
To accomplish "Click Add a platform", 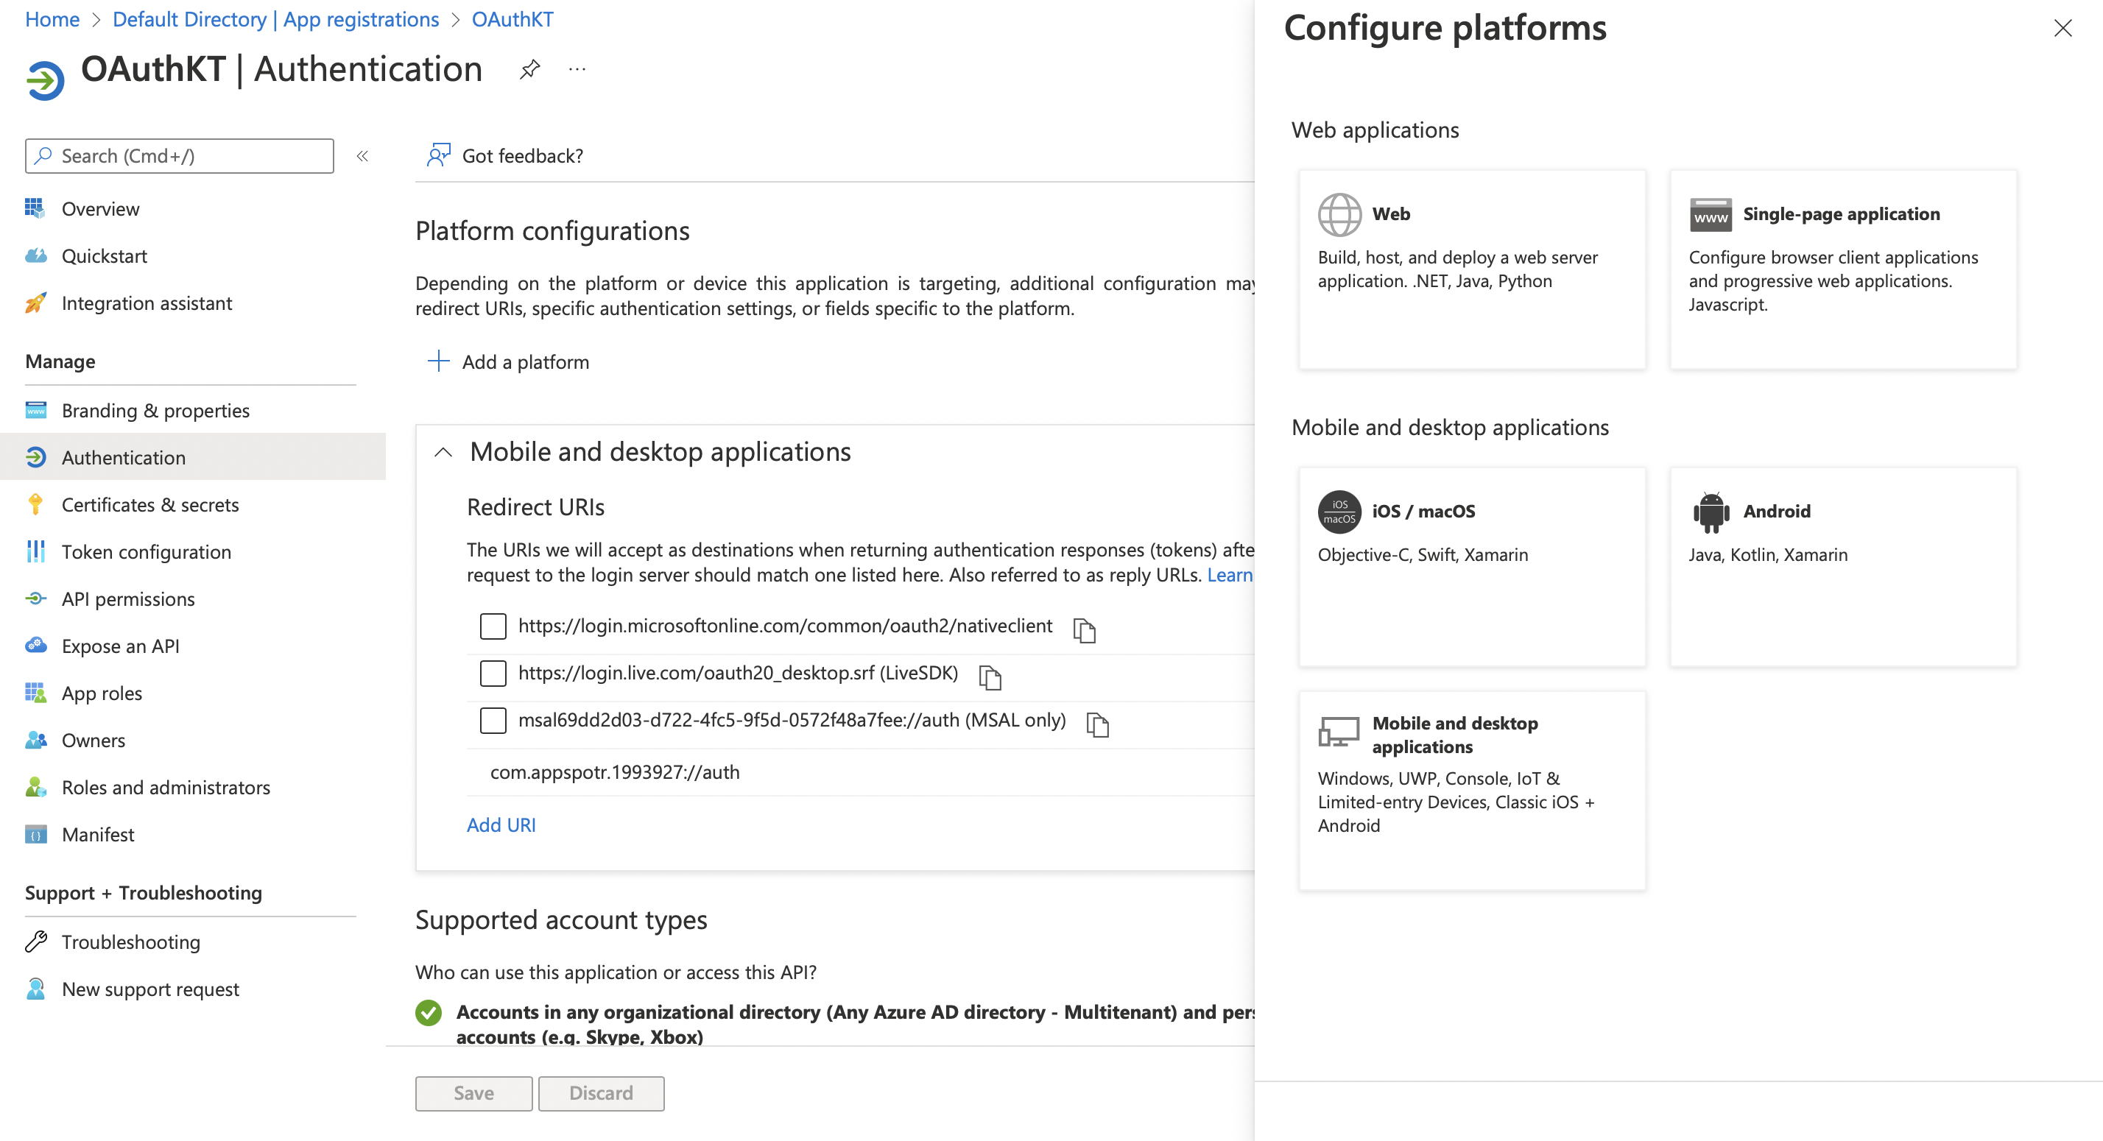I will click(508, 362).
